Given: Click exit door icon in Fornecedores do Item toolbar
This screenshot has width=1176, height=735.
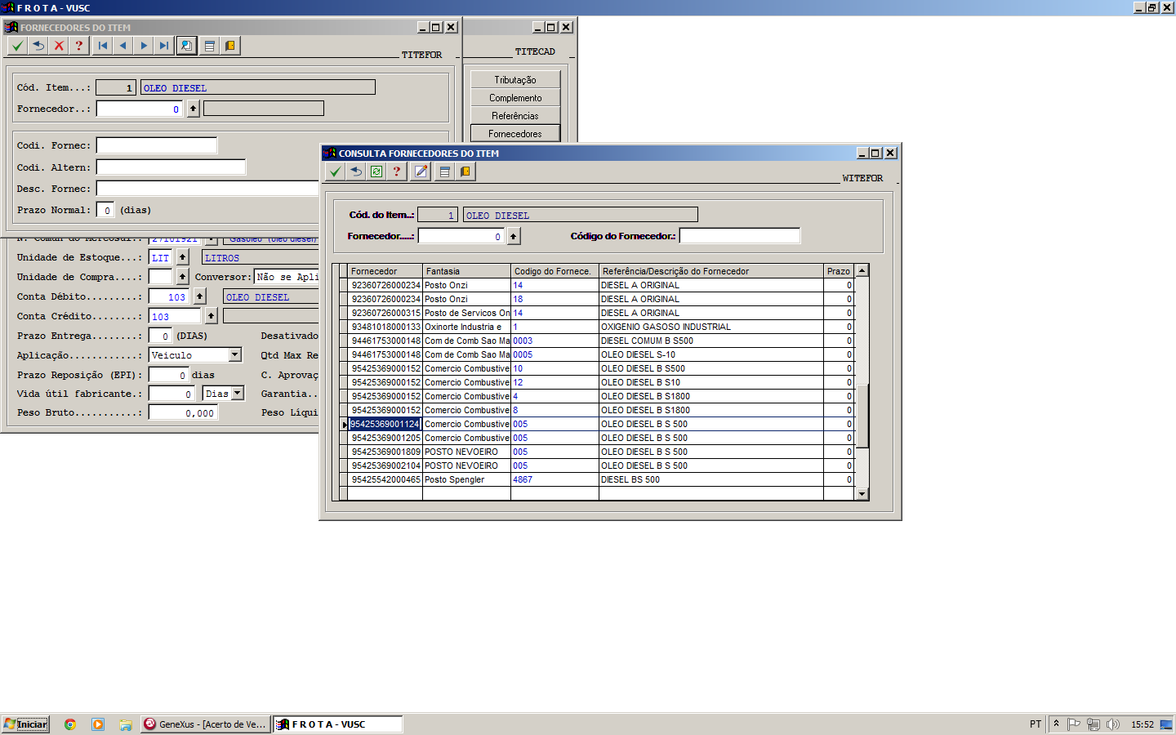Looking at the screenshot, I should coord(230,46).
